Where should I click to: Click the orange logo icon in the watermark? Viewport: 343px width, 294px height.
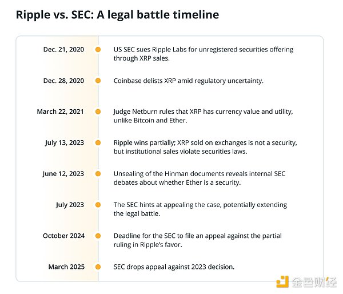tap(282, 282)
